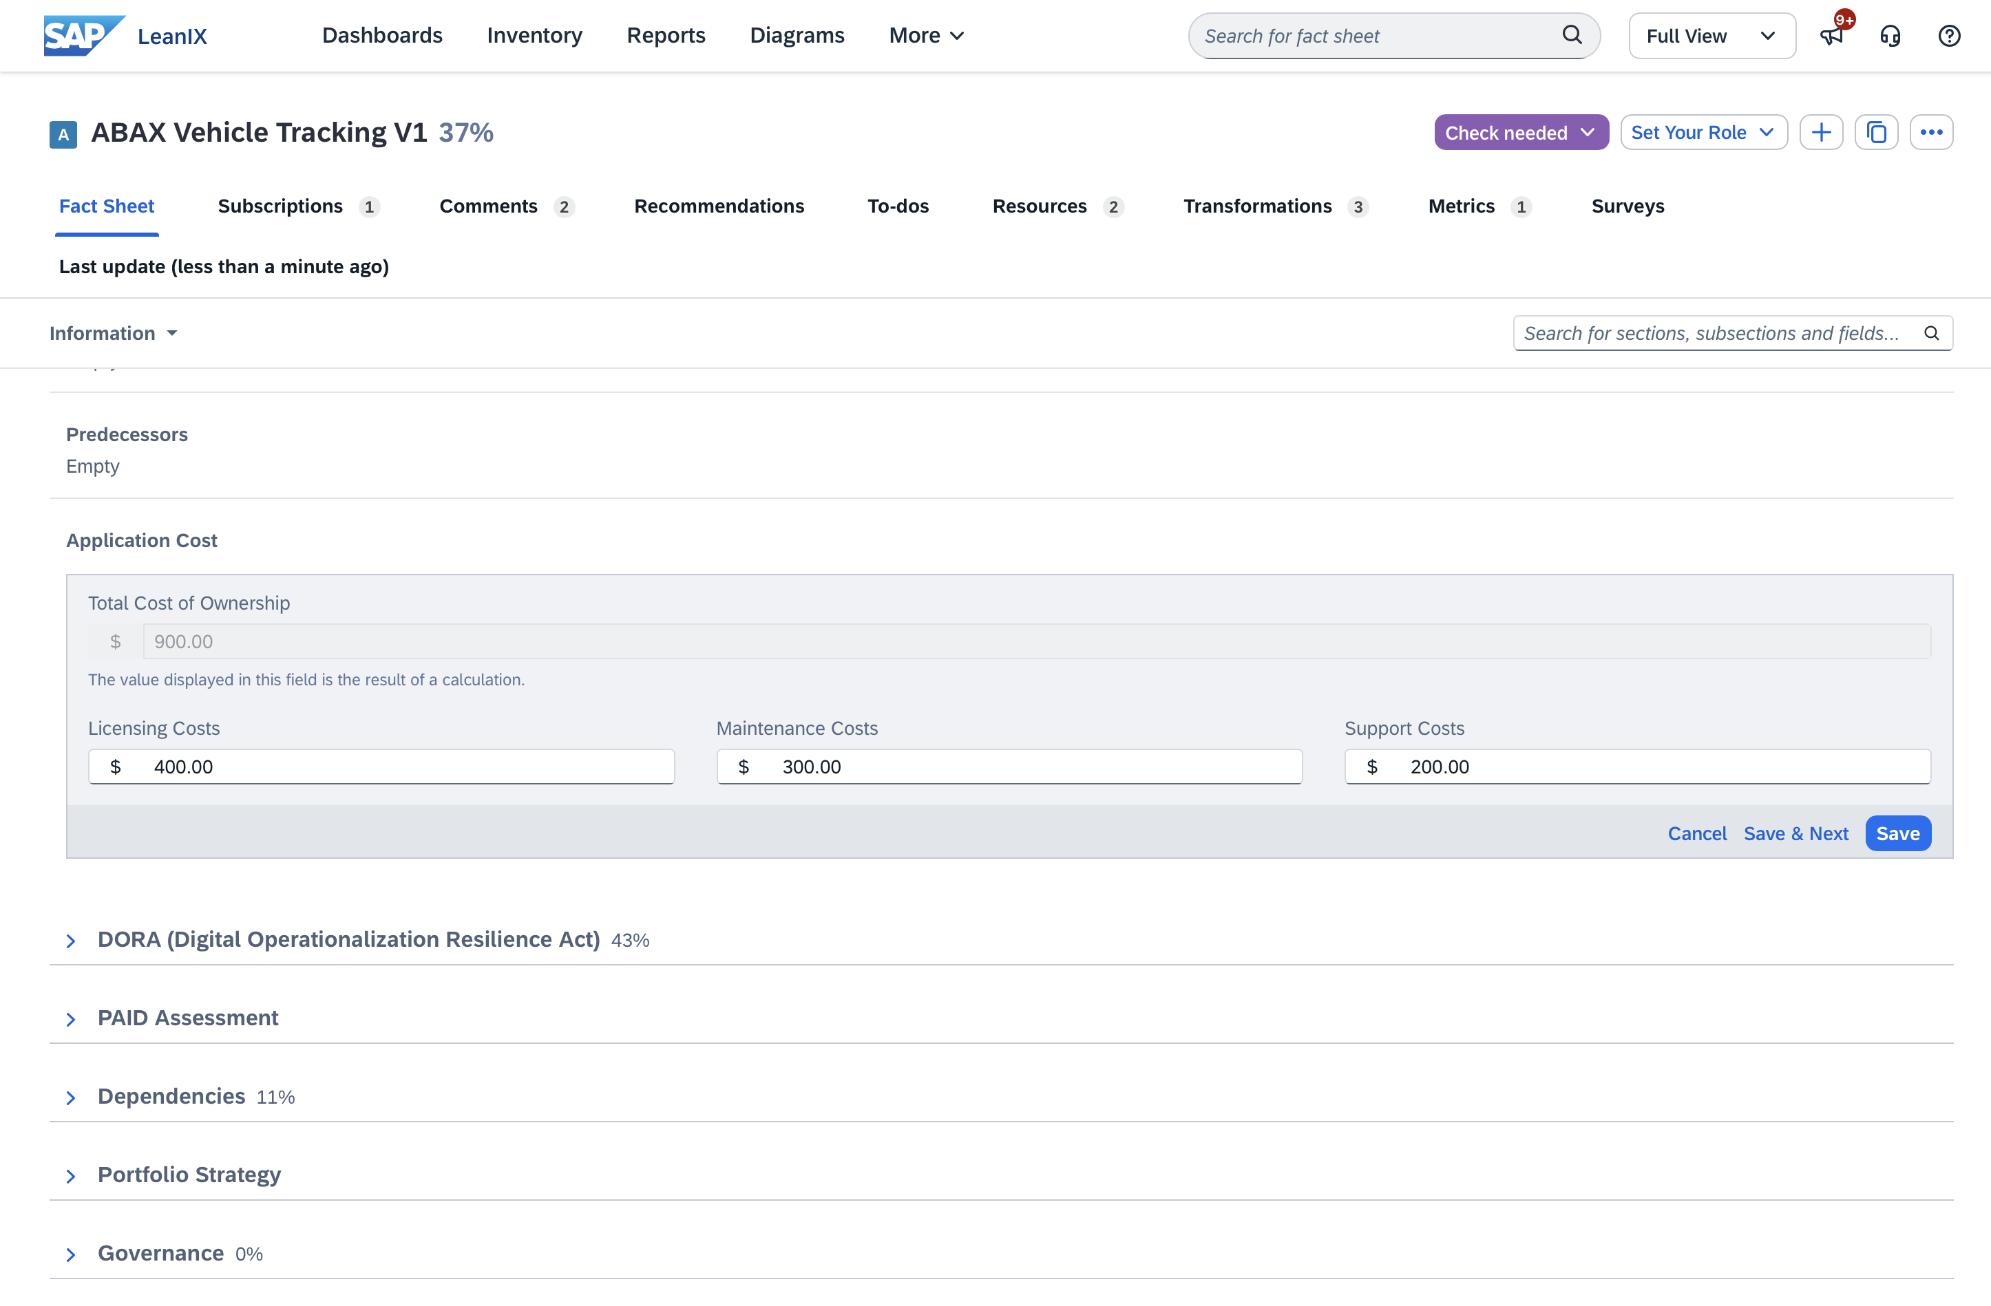Go to Dashboards in the top navigation
This screenshot has width=1991, height=1306.
tap(382, 35)
